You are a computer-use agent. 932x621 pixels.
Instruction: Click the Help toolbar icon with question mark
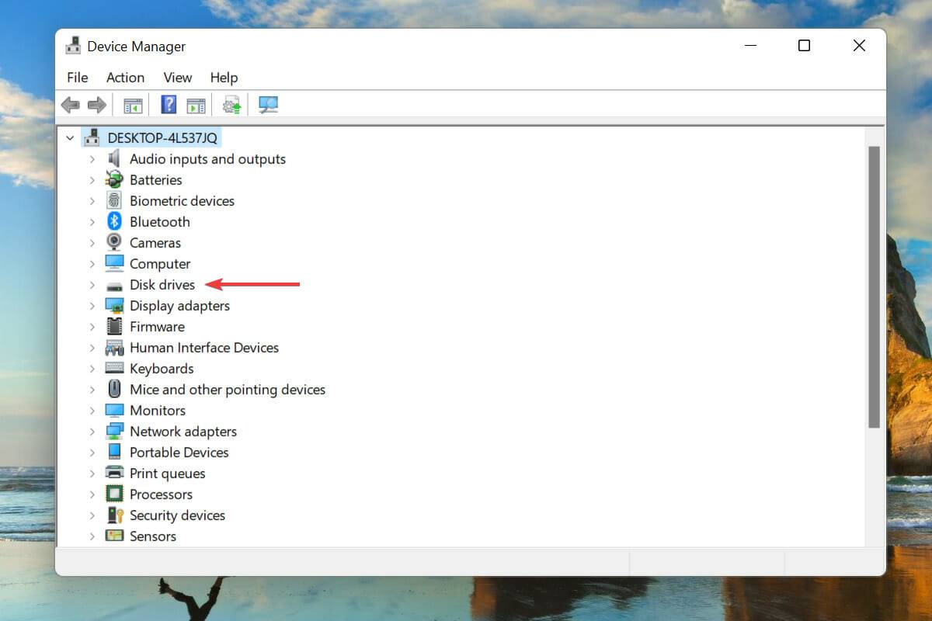(x=169, y=105)
